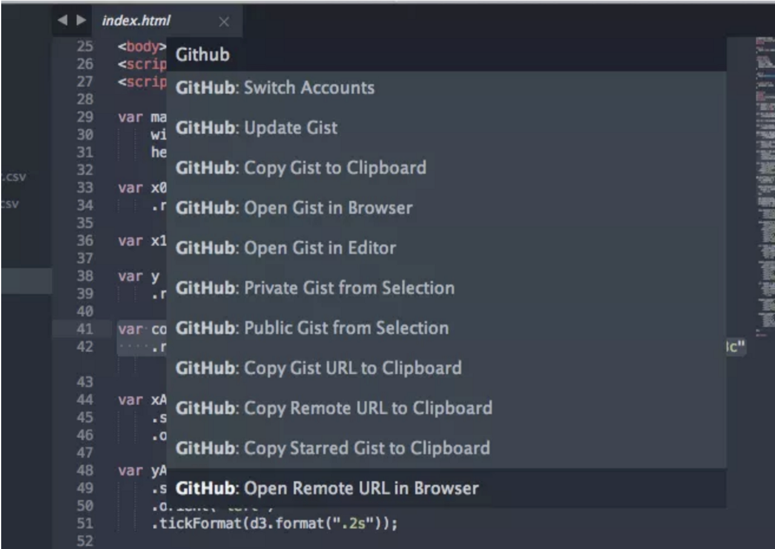Close the index.html tab
Image resolution: width=775 pixels, height=549 pixels.
coord(223,22)
